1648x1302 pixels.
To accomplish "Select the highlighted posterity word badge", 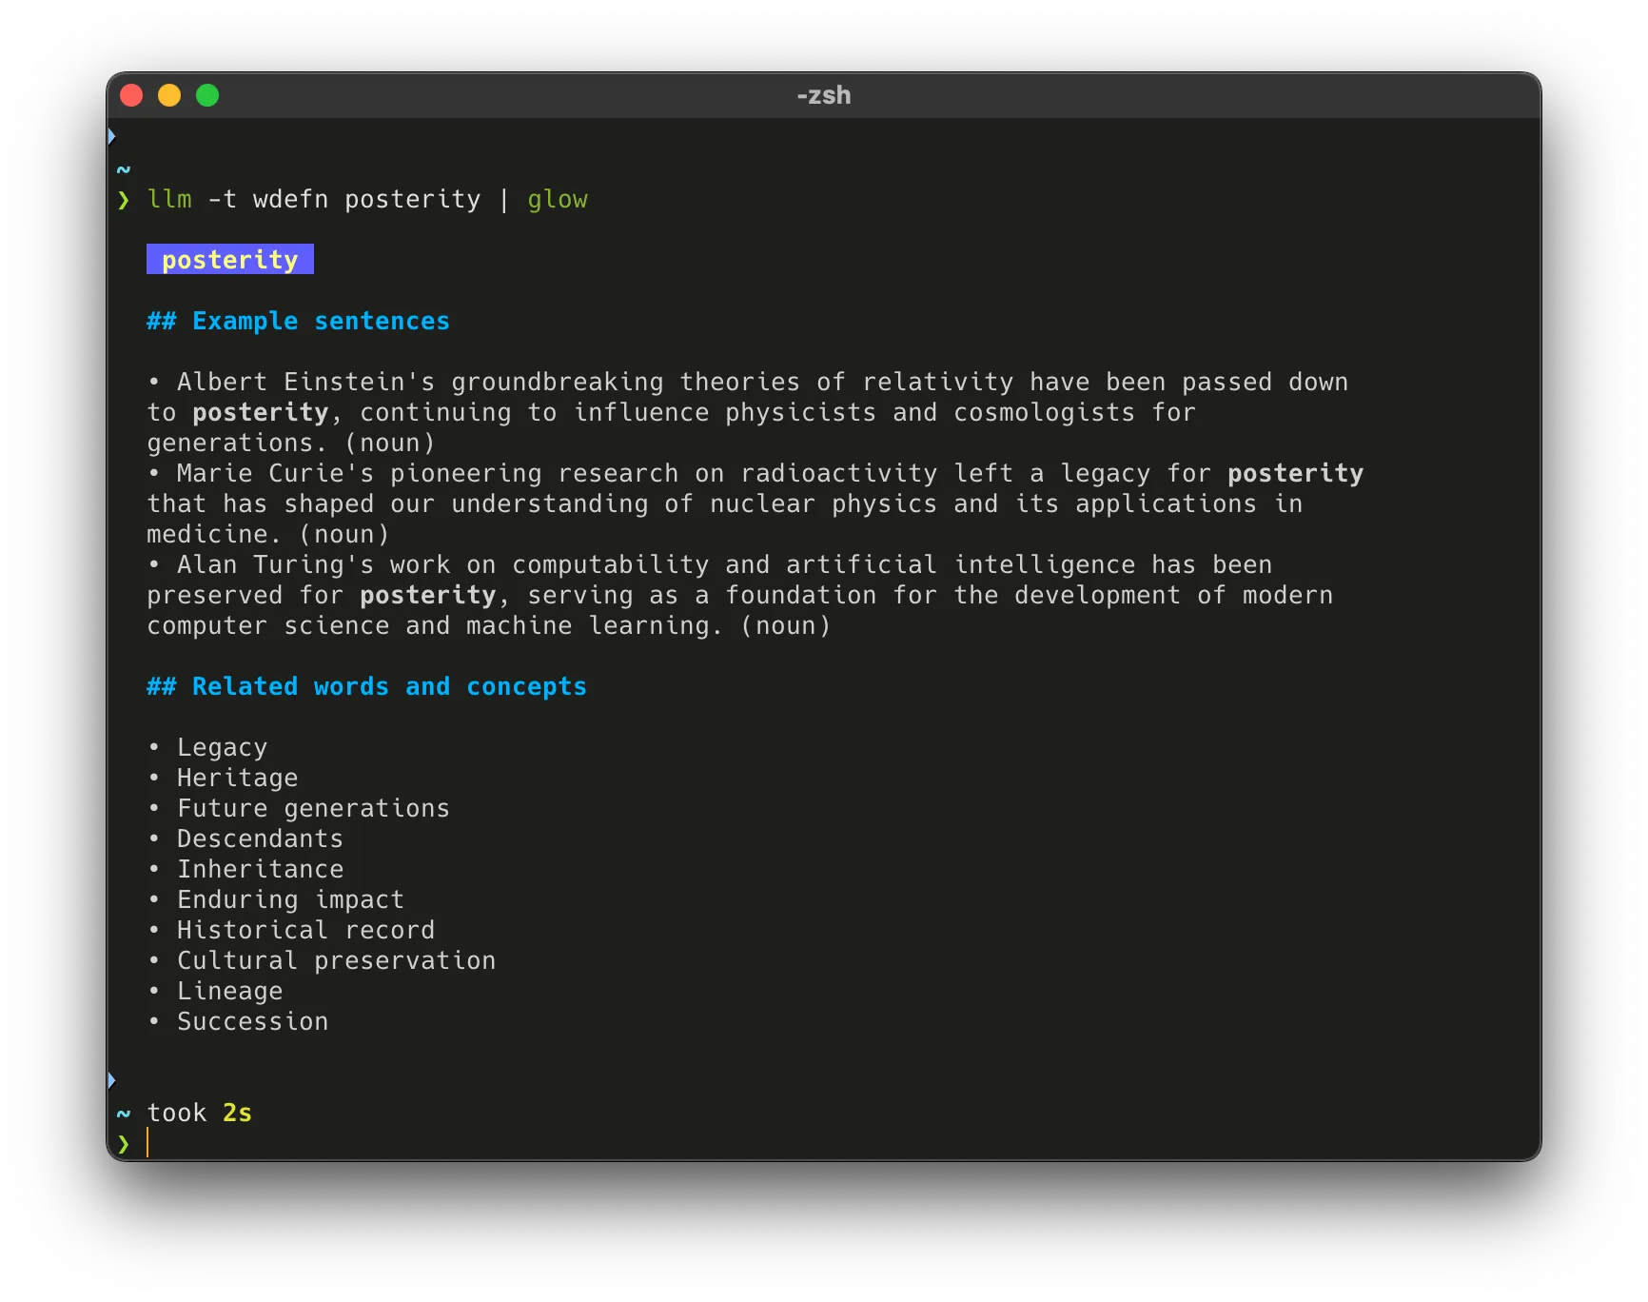I will pos(229,259).
